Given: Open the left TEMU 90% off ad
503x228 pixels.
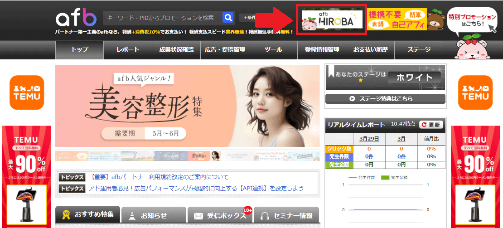Looking at the screenshot, I should pos(27,177).
